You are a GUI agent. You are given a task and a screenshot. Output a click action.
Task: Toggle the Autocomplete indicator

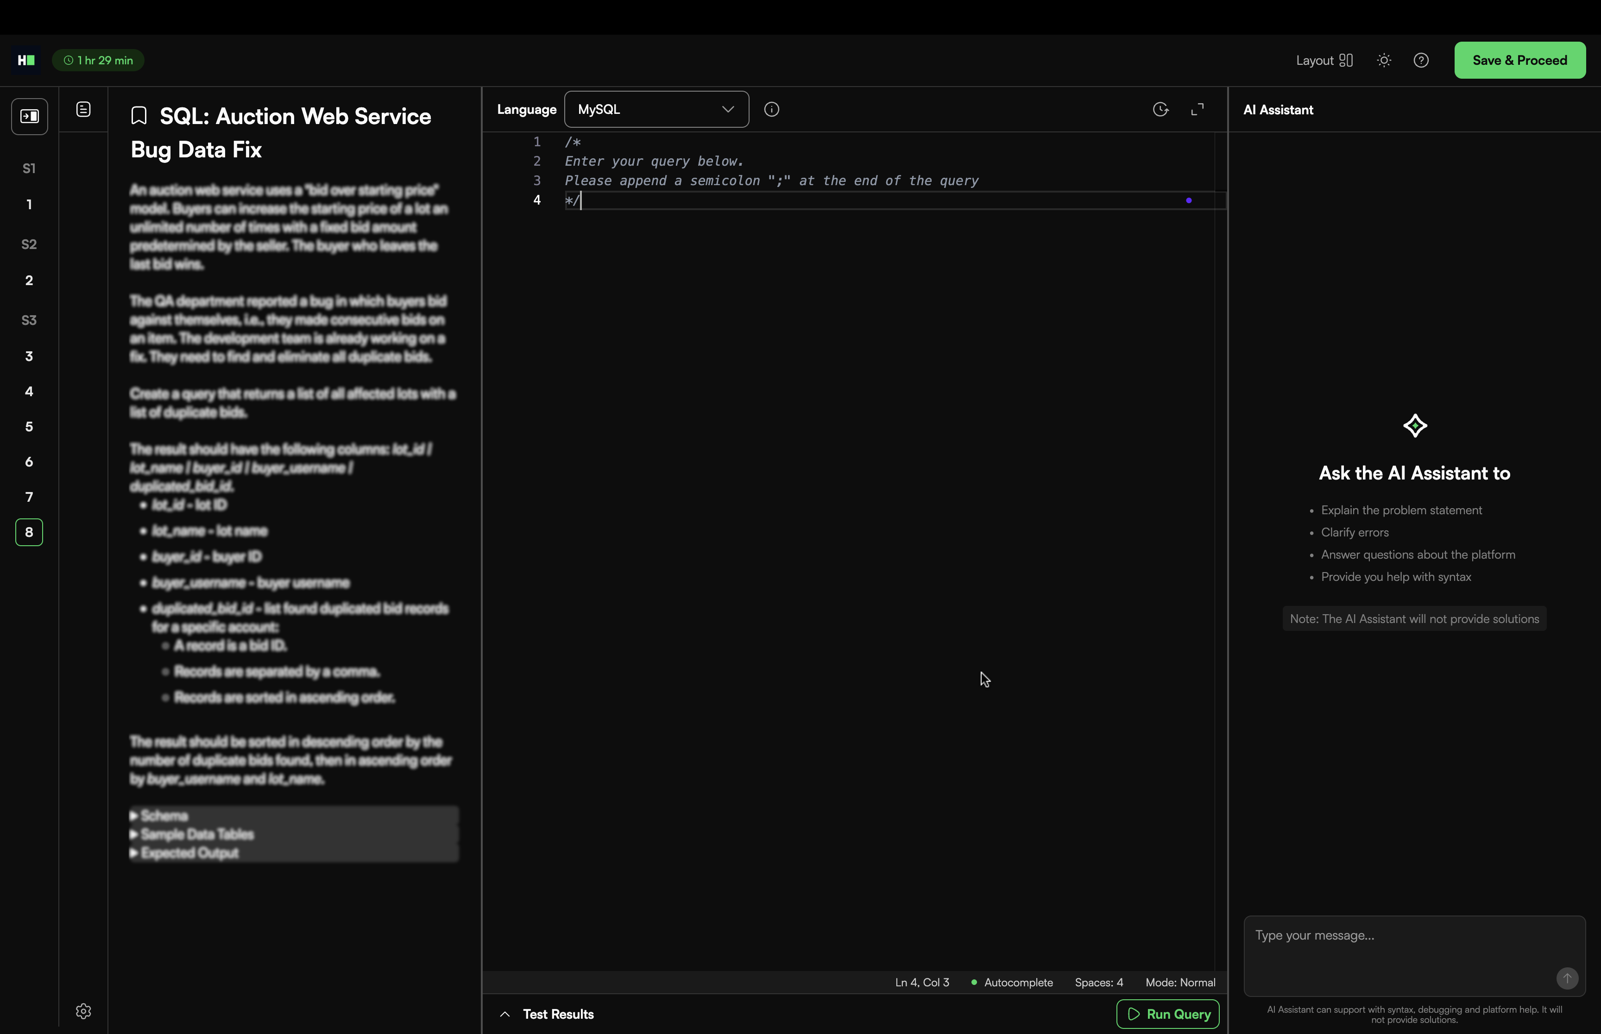[x=1012, y=982]
